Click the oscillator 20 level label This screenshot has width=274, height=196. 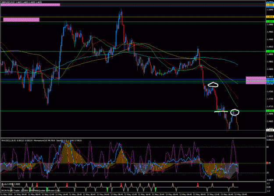point(267,173)
